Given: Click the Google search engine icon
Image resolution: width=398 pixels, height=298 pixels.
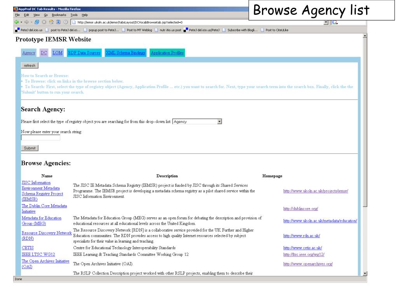Looking at the screenshot, I should pos(335,23).
